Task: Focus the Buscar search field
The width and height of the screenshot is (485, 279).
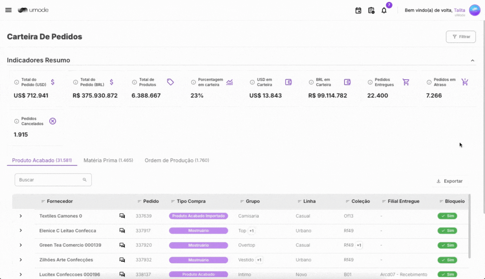Action: pos(53,180)
